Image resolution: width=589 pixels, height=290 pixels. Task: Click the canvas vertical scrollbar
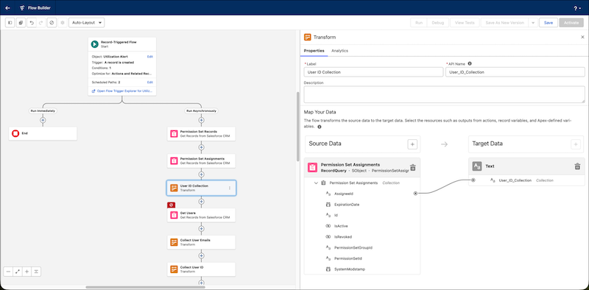298,127
